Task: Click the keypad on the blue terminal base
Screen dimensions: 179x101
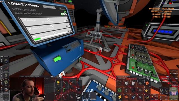Action: tap(75, 44)
